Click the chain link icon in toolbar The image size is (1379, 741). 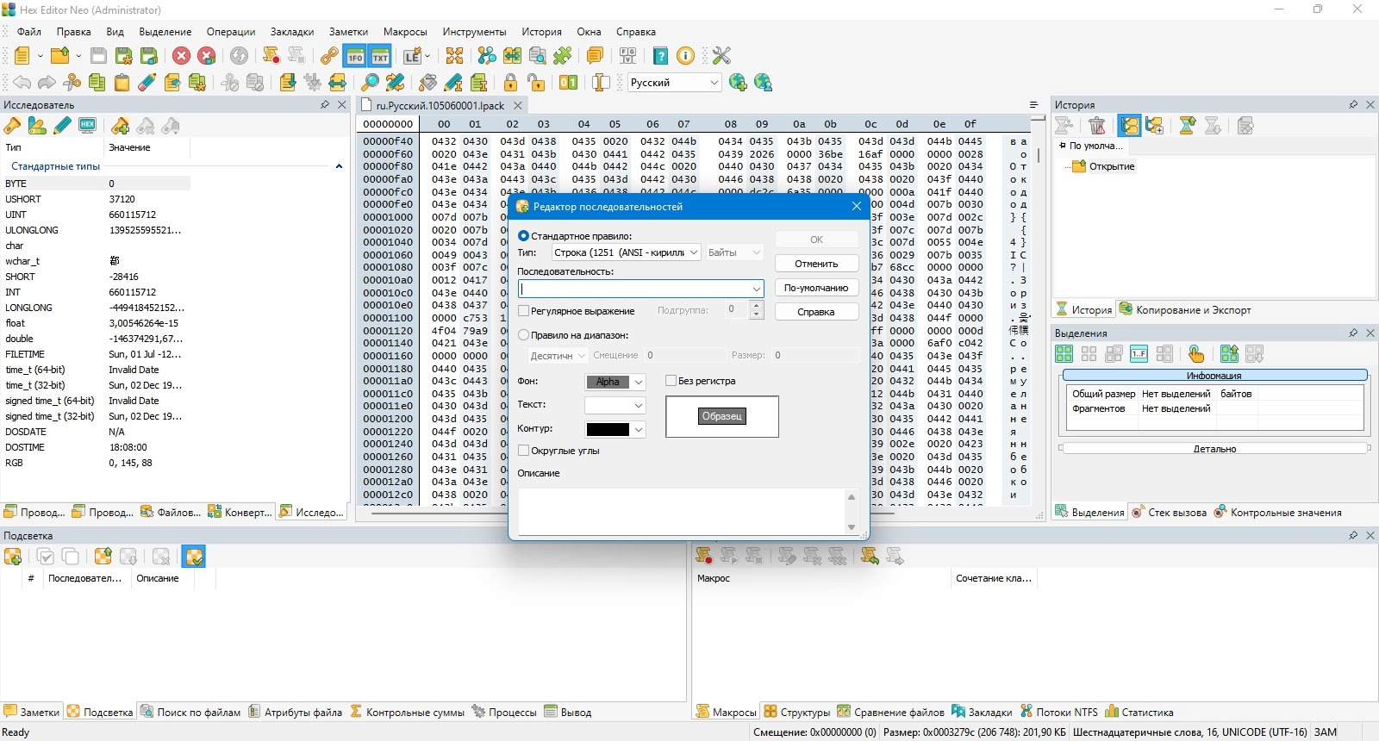(329, 56)
